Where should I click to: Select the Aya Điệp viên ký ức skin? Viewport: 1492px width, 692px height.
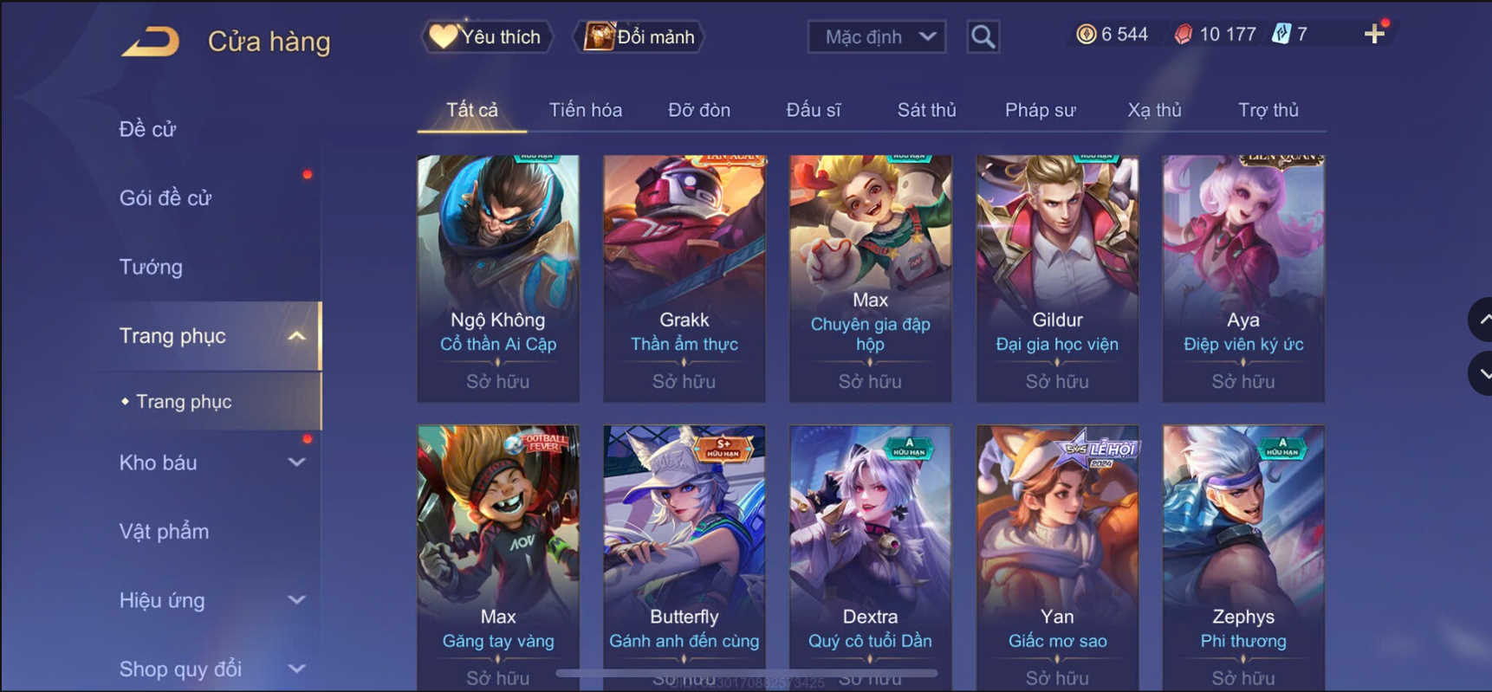[x=1243, y=278]
